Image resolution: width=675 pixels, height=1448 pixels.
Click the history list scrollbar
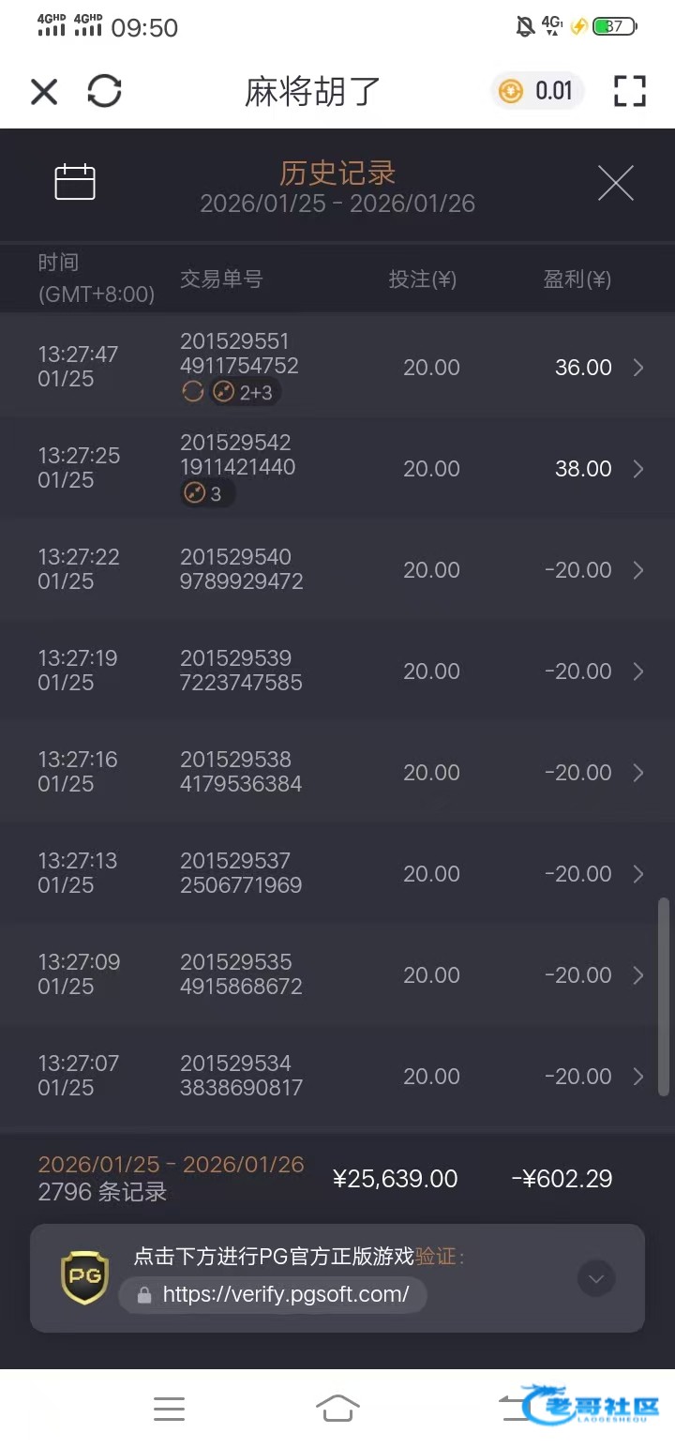(664, 996)
